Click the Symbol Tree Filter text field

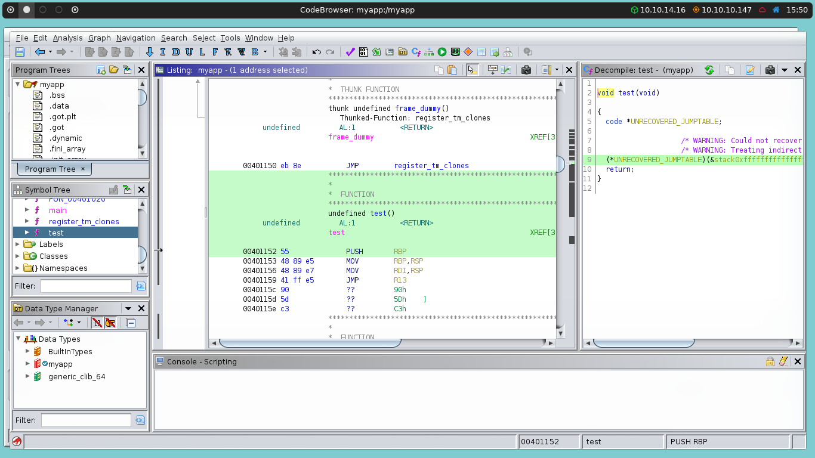(x=86, y=286)
